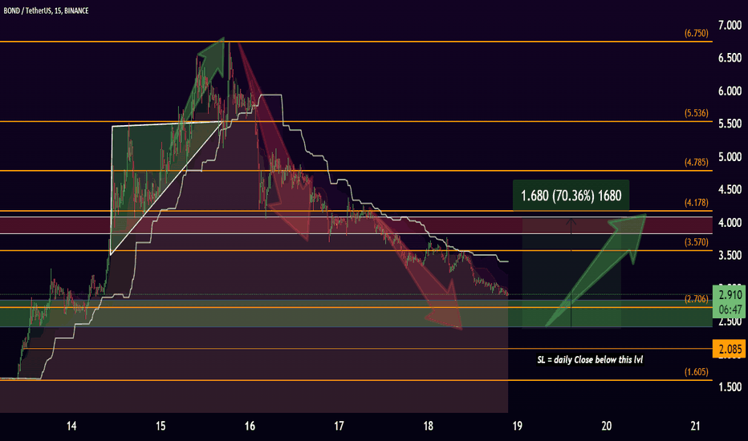Click date 14 on time axis
The image size is (748, 441).
click(71, 426)
